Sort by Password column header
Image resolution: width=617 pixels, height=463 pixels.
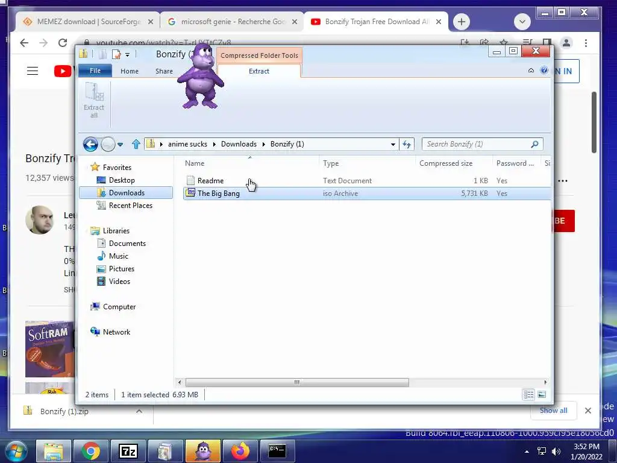(x=516, y=163)
